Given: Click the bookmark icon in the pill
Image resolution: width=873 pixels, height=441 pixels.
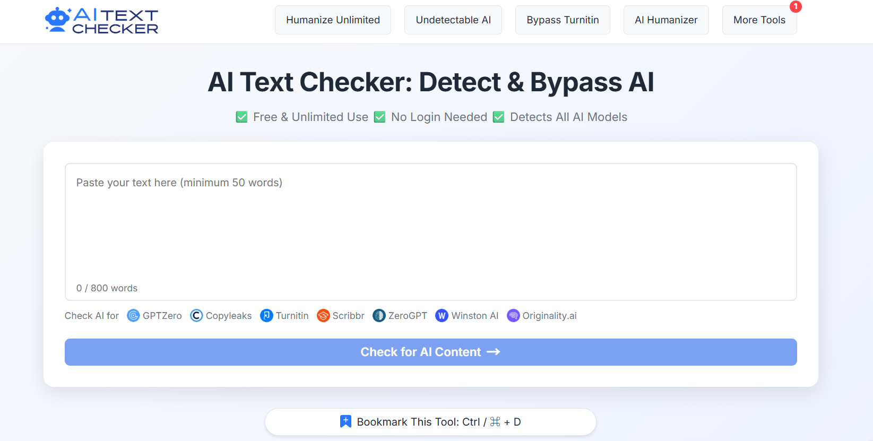Looking at the screenshot, I should [x=345, y=421].
